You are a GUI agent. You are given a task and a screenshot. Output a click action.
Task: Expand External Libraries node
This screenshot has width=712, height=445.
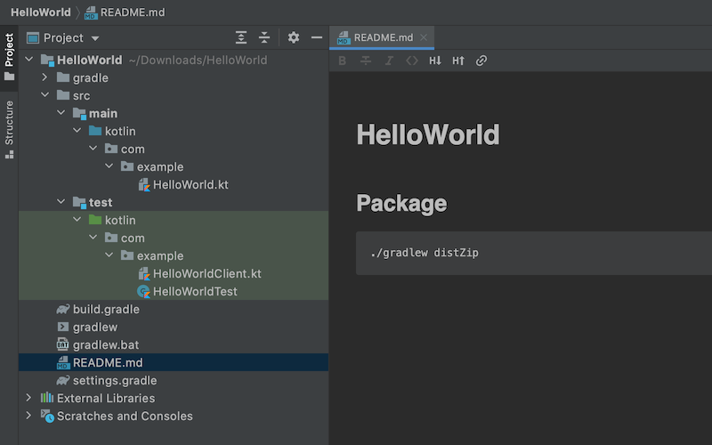28,398
